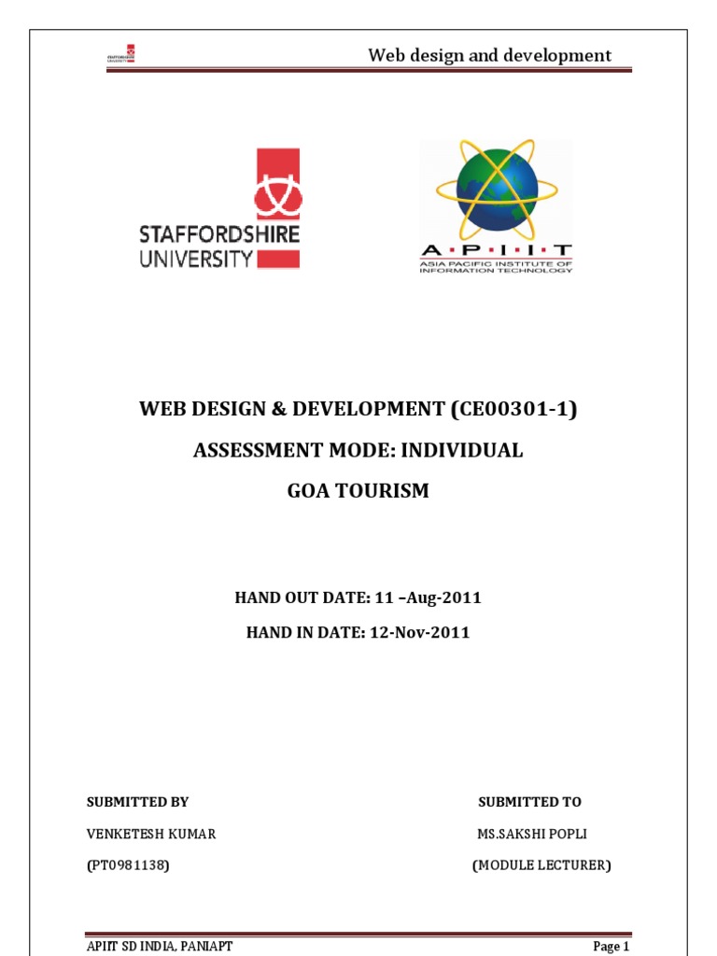Click the 'Page 1' footer number

point(611,947)
